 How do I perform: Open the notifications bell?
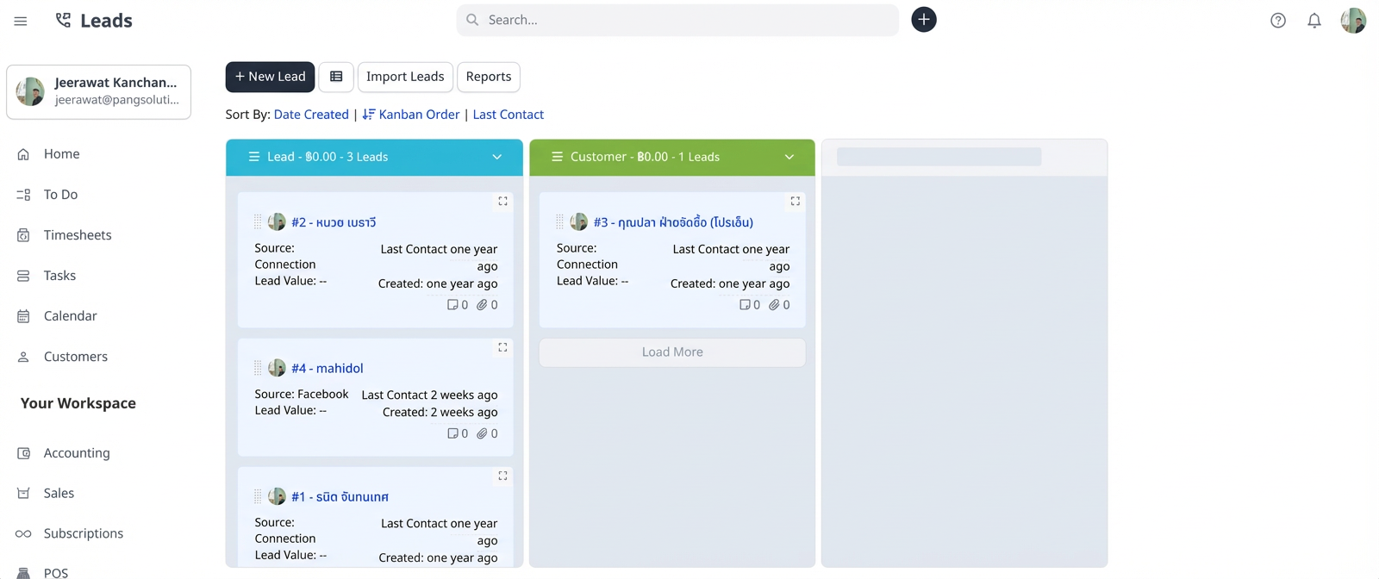pos(1314,21)
